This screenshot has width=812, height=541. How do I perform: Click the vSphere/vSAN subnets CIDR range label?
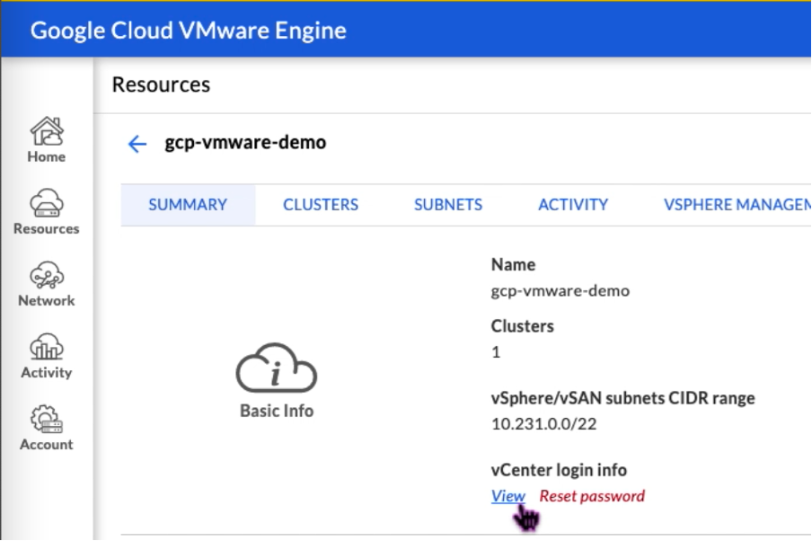[x=622, y=398]
